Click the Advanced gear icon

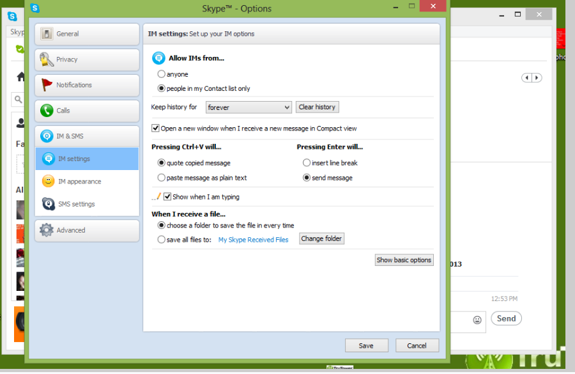pyautogui.click(x=47, y=230)
